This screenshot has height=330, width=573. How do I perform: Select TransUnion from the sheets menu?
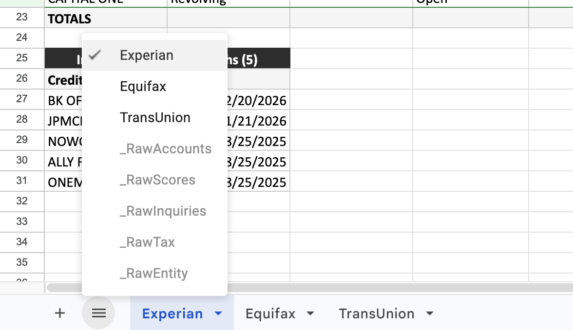click(155, 117)
